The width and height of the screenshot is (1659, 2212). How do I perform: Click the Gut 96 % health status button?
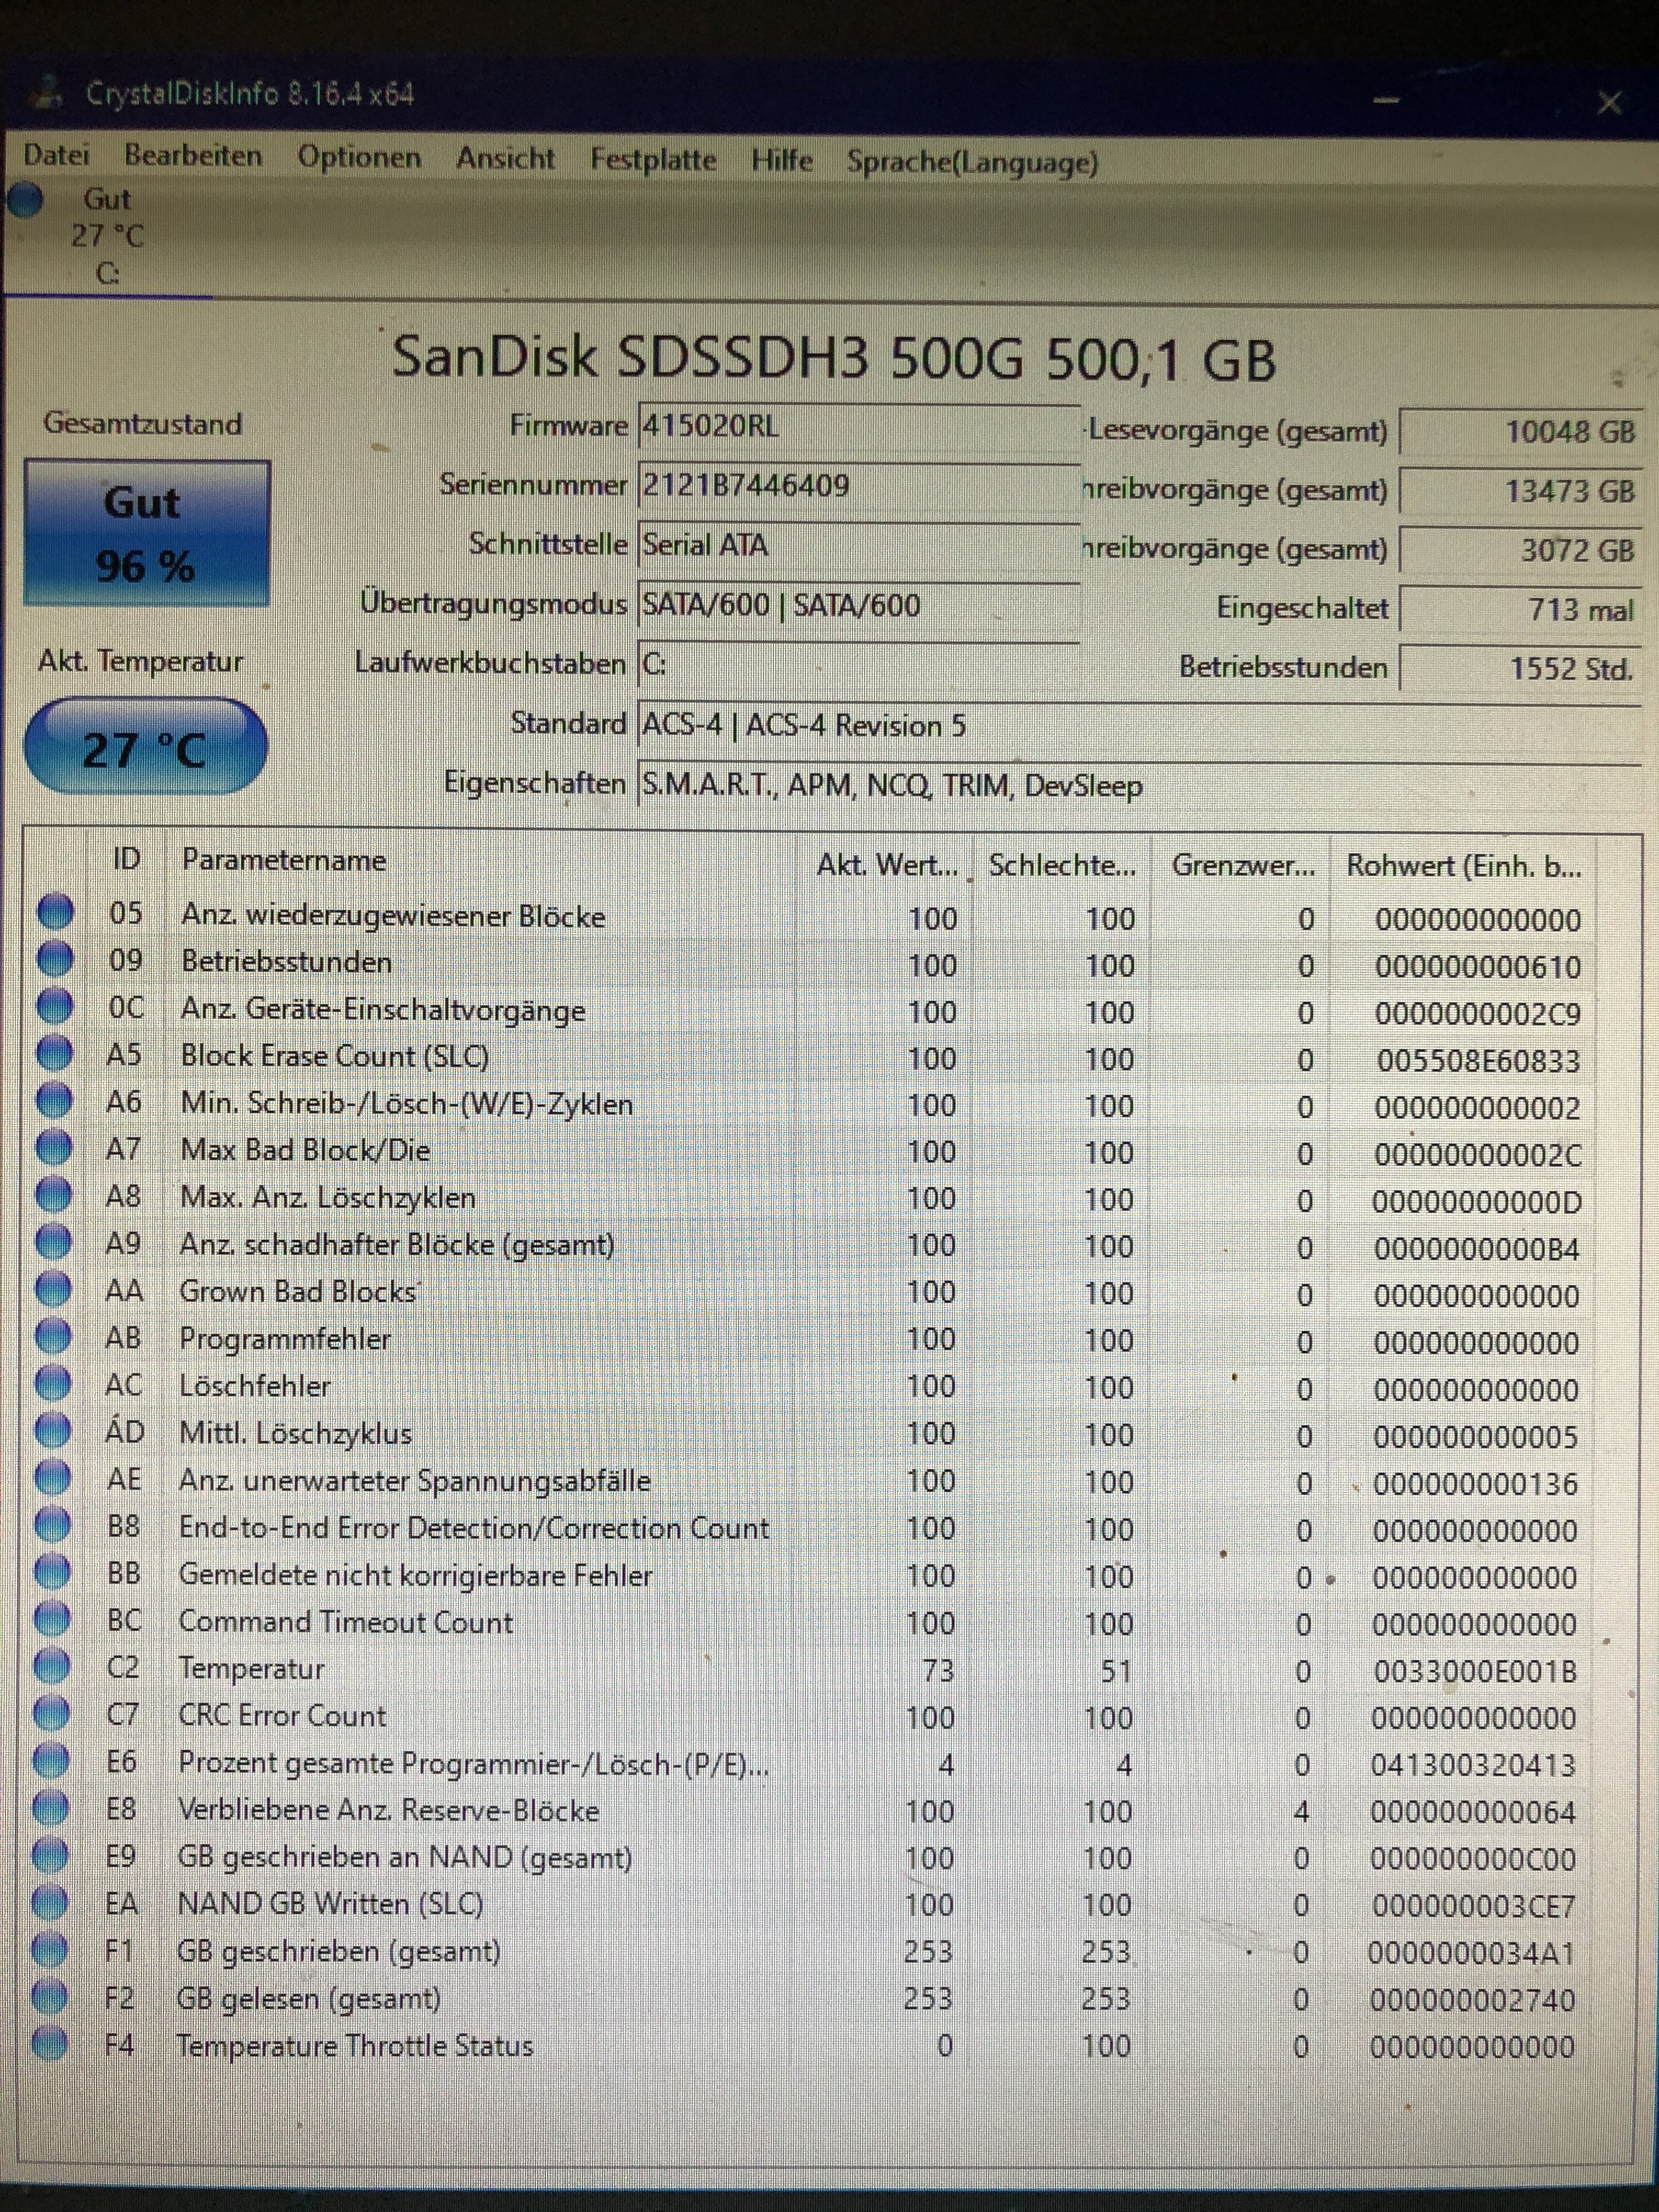tap(146, 533)
